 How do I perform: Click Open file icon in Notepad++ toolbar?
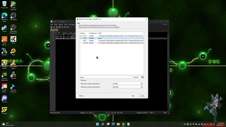point(54,27)
